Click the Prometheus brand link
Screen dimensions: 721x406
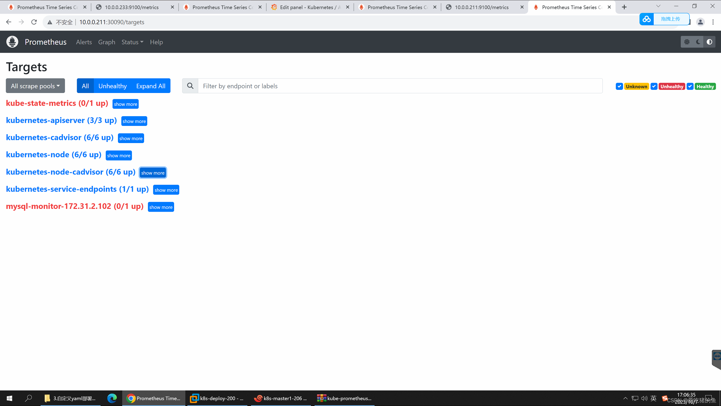(46, 42)
